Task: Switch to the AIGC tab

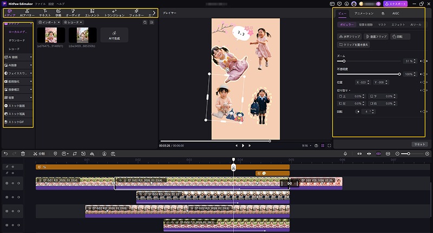Action: pyautogui.click(x=396, y=13)
